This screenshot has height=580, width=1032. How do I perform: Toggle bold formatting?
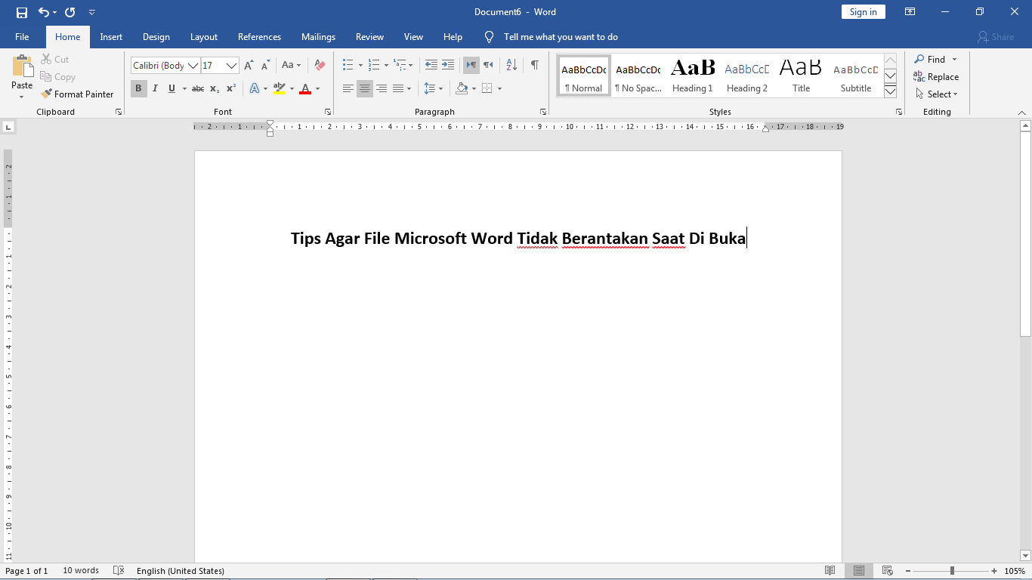coord(138,88)
